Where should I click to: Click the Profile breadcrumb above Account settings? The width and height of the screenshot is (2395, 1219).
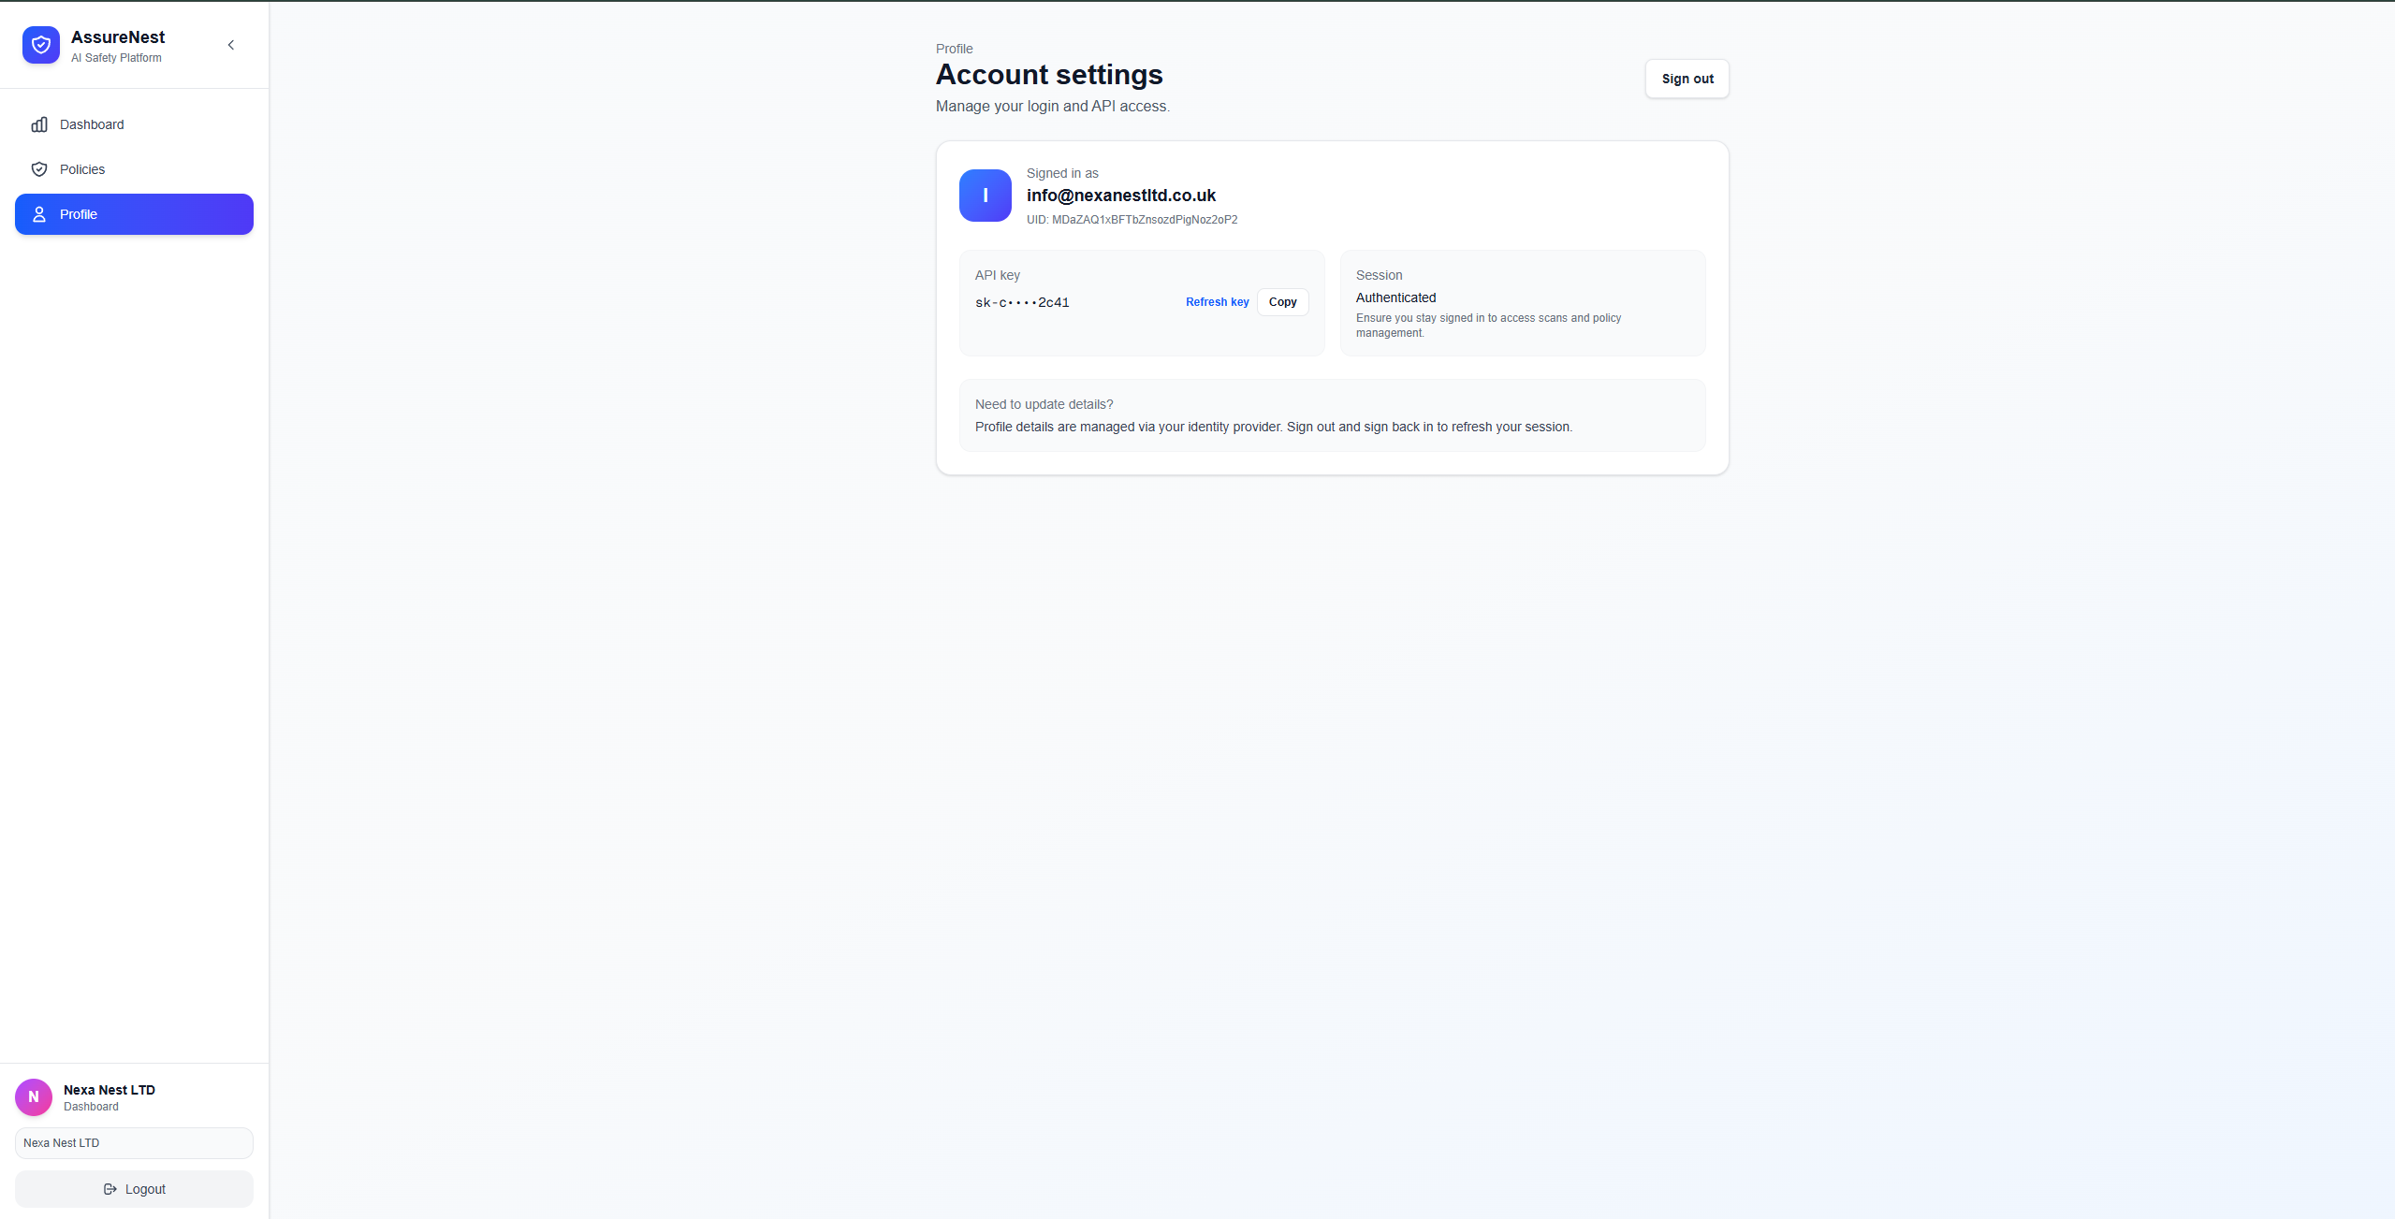pyautogui.click(x=954, y=49)
